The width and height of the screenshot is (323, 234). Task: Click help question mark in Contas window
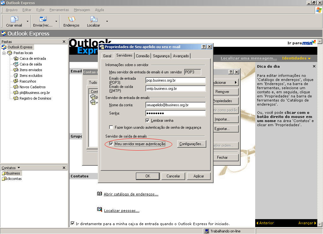point(231,72)
